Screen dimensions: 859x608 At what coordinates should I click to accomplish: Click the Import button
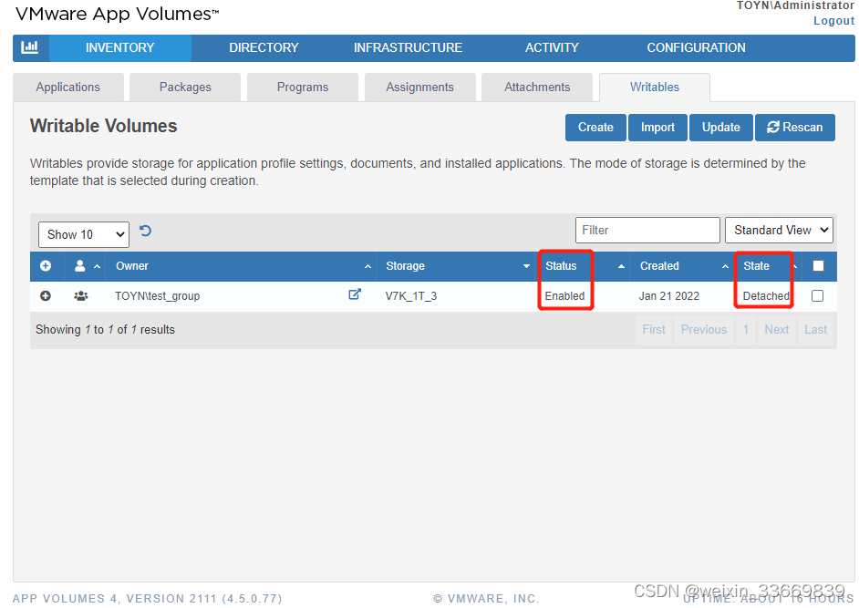(x=657, y=127)
